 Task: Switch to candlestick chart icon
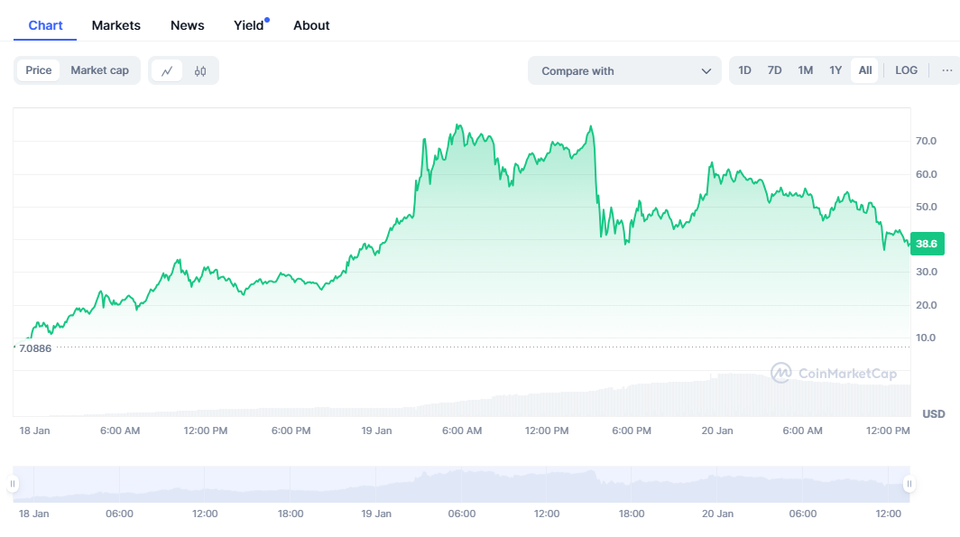tap(200, 70)
